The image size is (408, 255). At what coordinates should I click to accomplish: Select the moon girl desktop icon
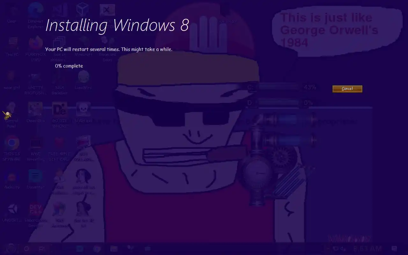click(12, 80)
